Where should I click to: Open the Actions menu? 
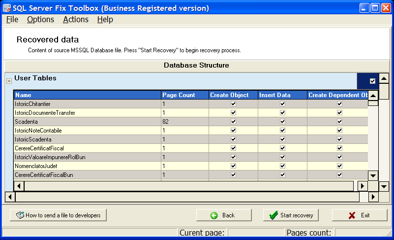point(76,19)
